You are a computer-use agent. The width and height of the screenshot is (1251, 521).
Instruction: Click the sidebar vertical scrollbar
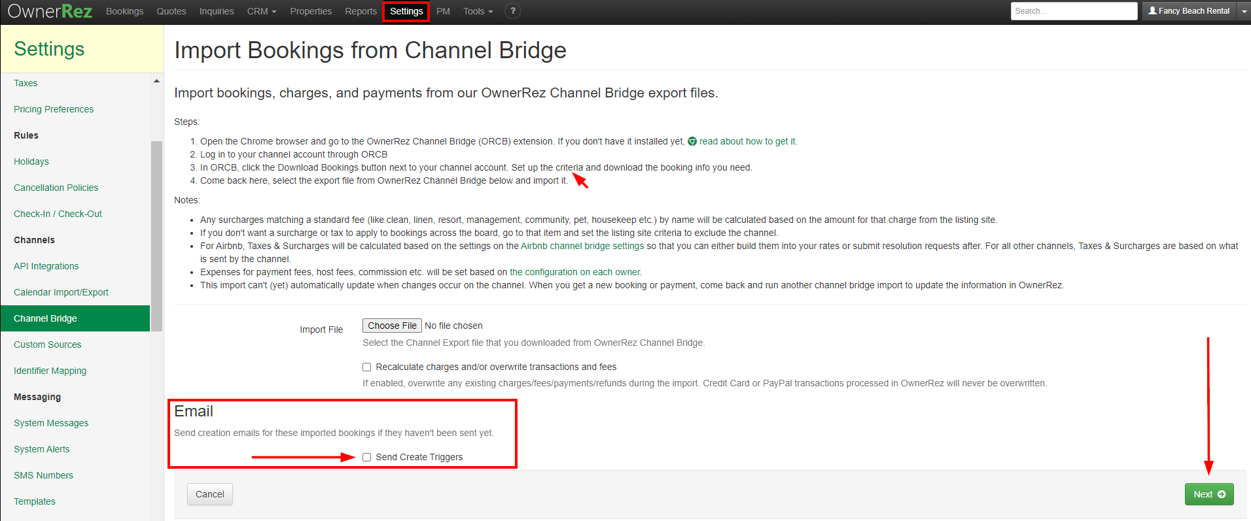pyautogui.click(x=156, y=235)
